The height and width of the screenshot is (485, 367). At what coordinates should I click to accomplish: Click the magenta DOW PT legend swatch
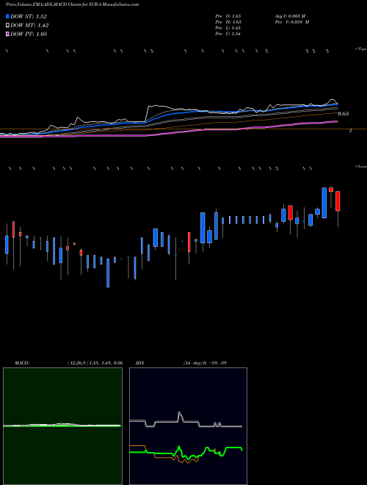pyautogui.click(x=7, y=34)
